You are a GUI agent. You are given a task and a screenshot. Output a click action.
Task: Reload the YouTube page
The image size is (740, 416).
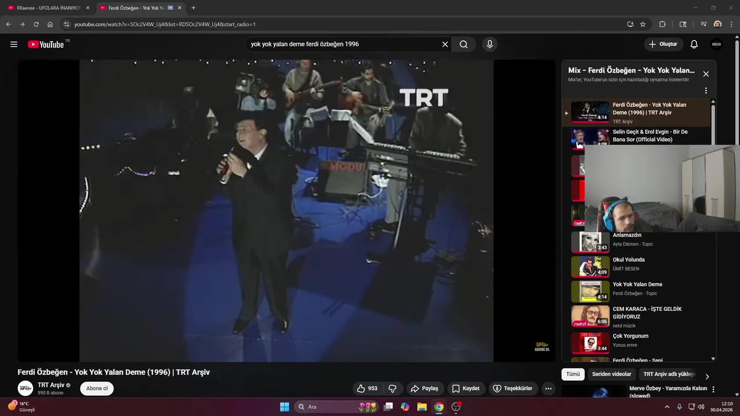(x=36, y=24)
